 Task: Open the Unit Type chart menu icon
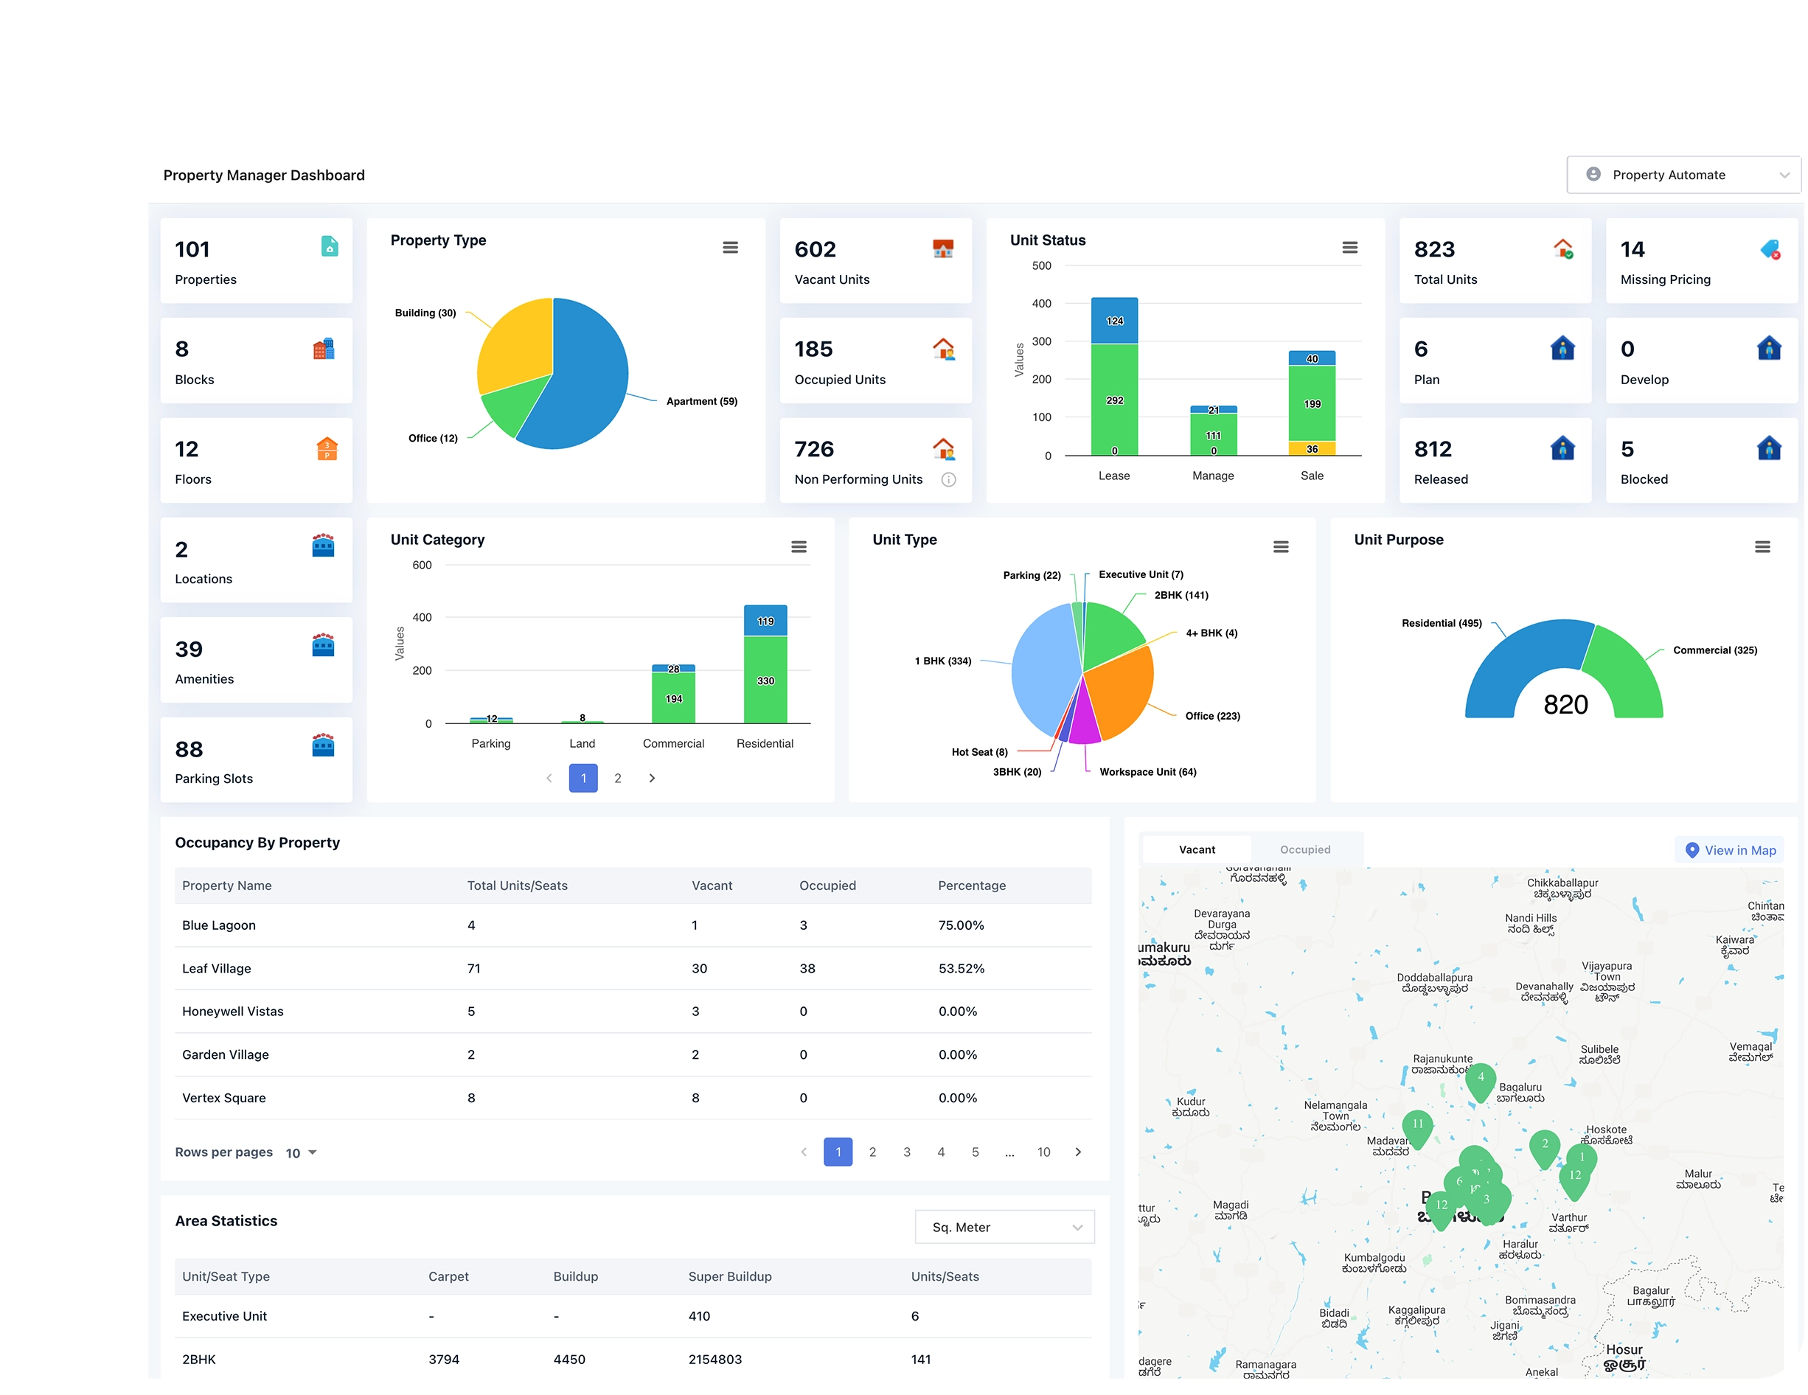click(x=1280, y=546)
